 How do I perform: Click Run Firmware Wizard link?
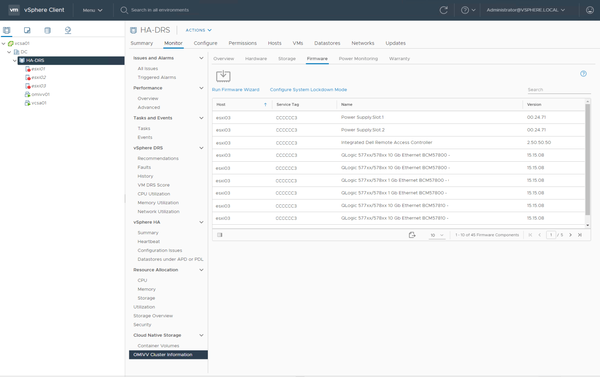click(236, 90)
